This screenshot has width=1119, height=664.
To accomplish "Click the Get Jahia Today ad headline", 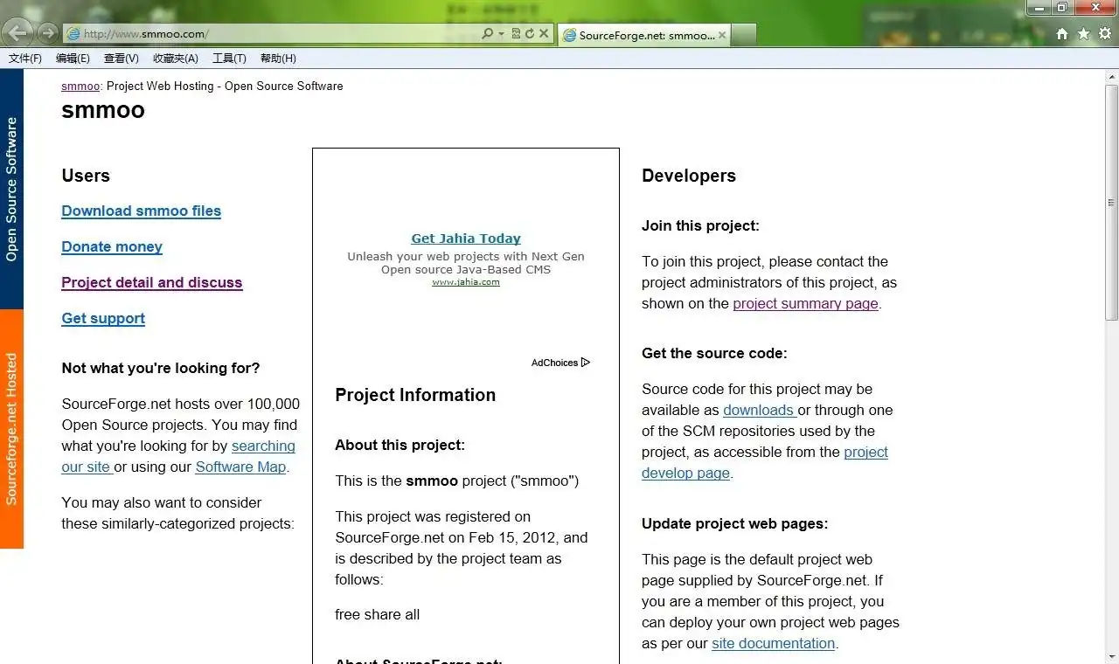I will (466, 239).
